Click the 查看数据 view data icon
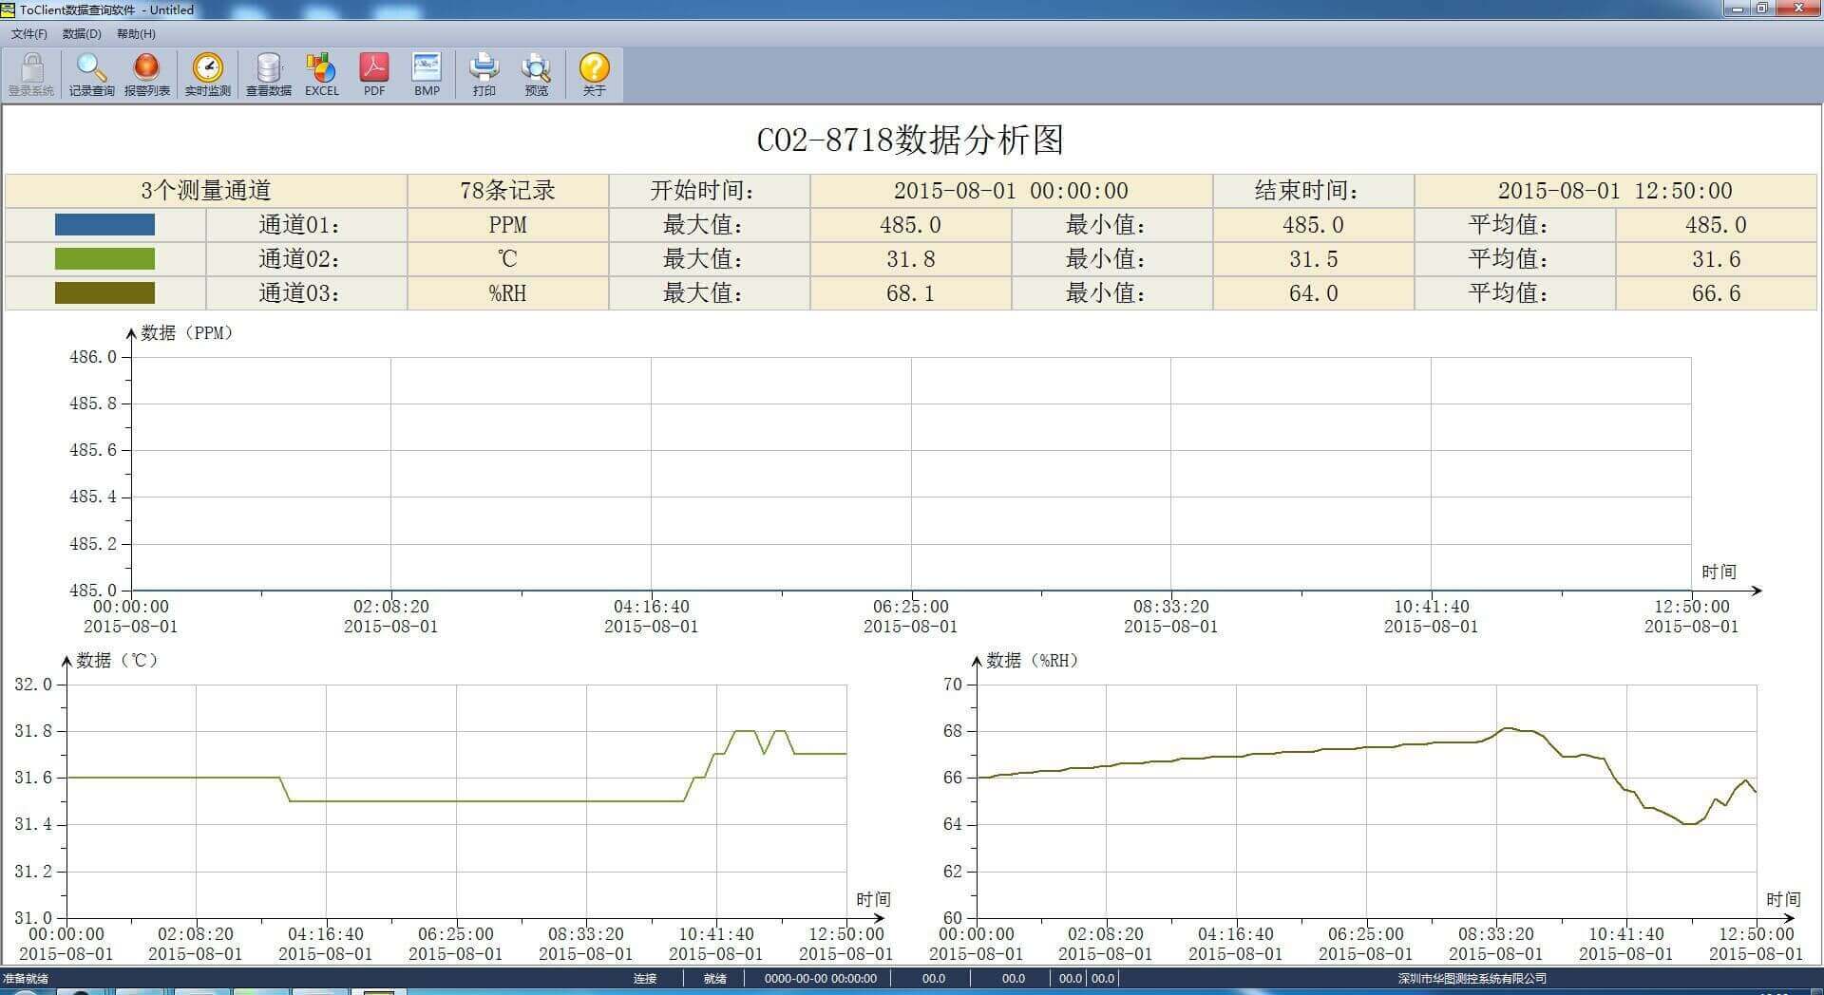 point(269,74)
